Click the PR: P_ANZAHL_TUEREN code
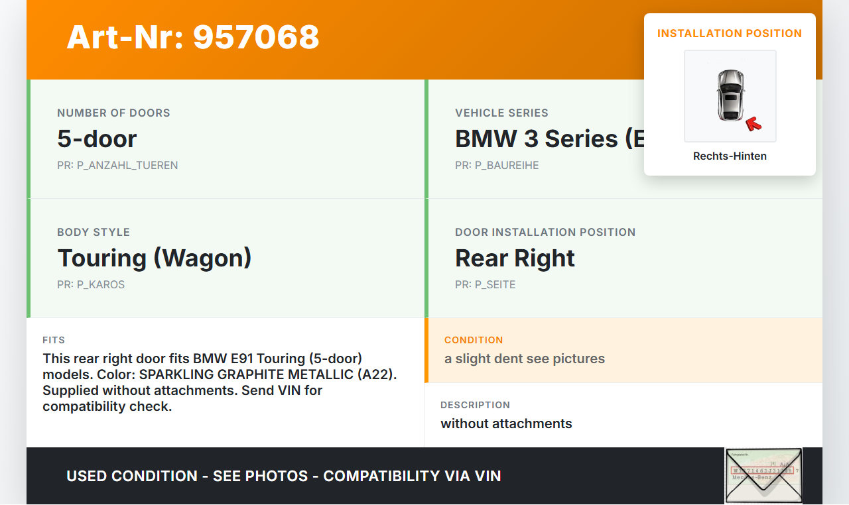The image size is (849, 505). pos(117,165)
